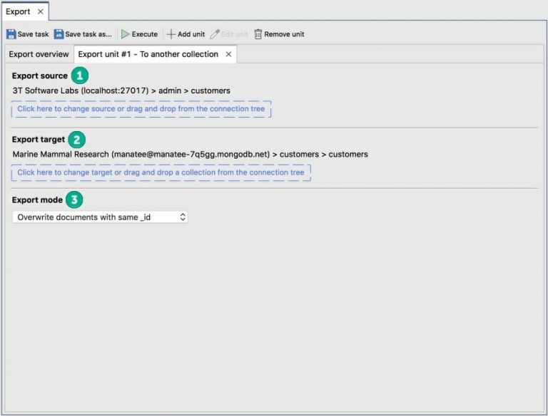548x416 pixels.
Task: Click the Save task as icon
Action: coord(59,34)
